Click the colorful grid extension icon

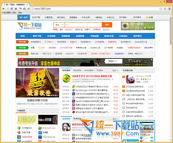pos(165,9)
